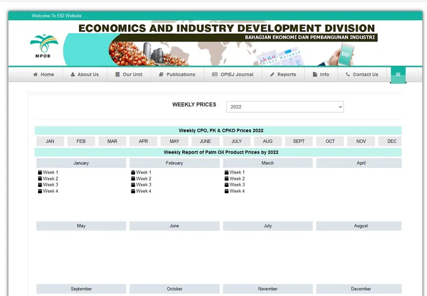Click the September column header

pyautogui.click(x=81, y=288)
